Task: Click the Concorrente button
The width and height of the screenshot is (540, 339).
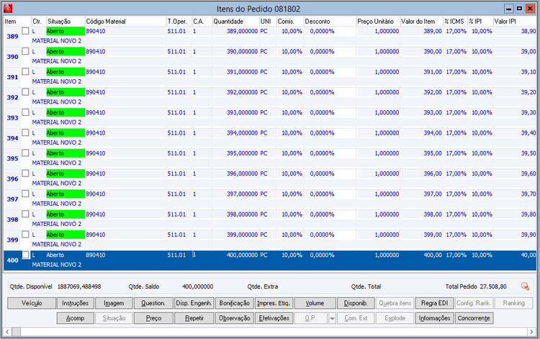Action: pos(474,318)
